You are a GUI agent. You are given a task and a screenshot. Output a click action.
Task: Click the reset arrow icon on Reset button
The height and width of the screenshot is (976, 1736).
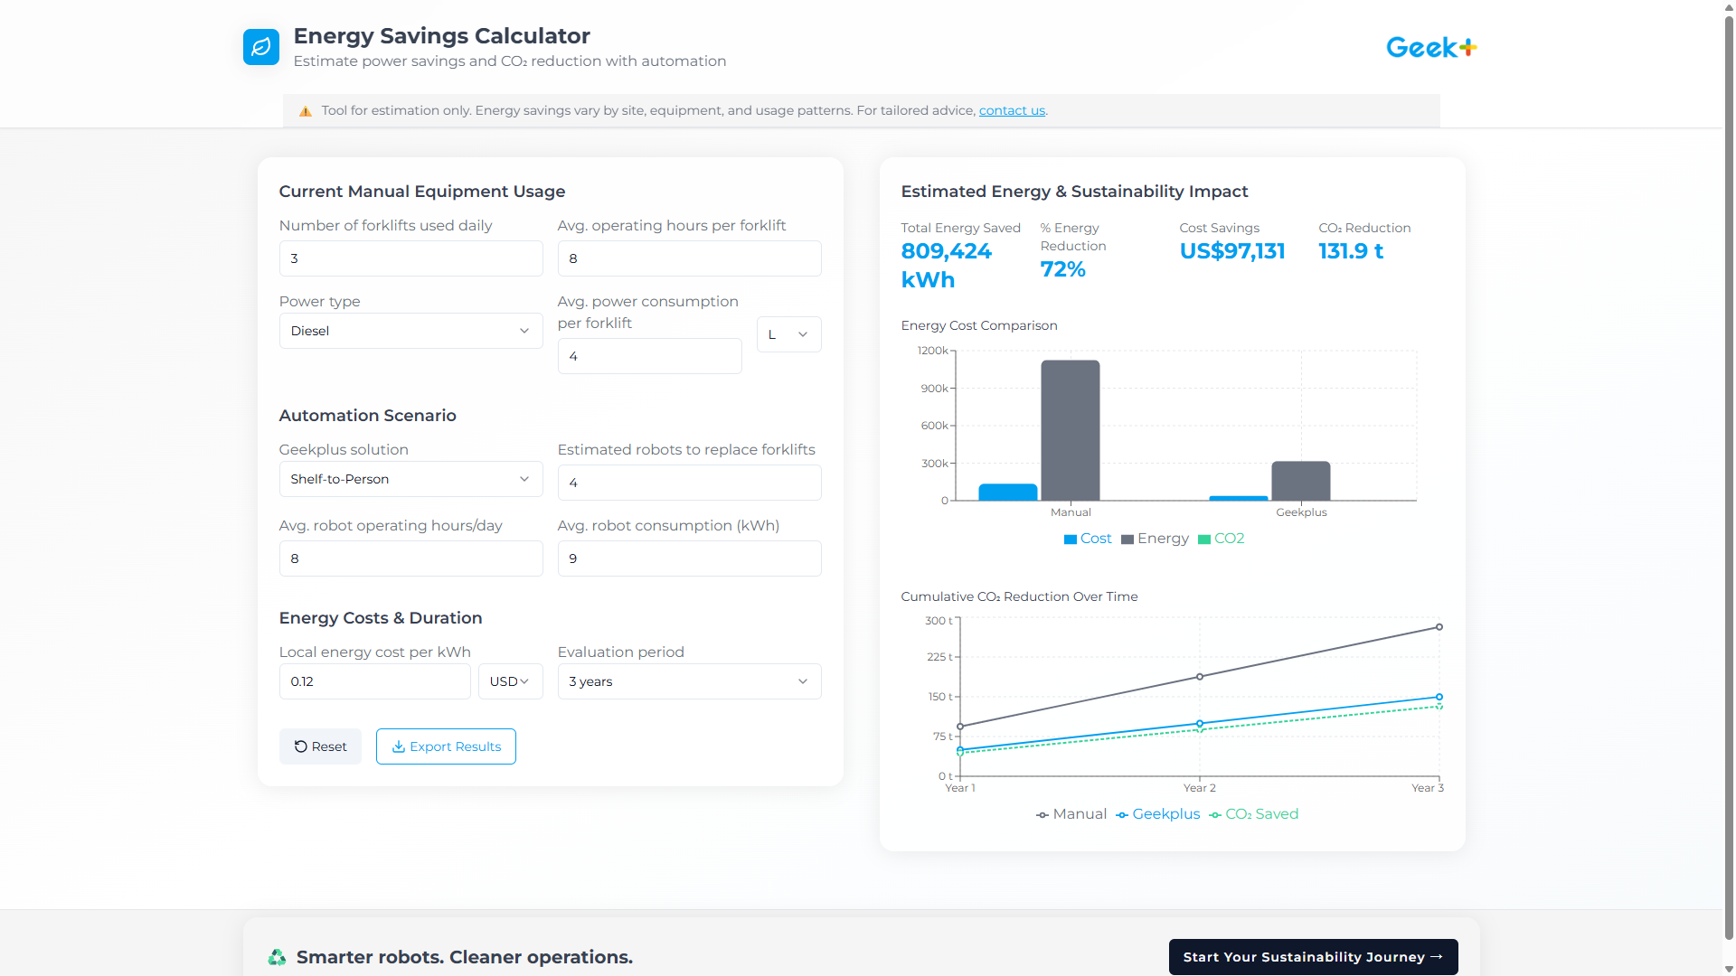click(x=299, y=746)
